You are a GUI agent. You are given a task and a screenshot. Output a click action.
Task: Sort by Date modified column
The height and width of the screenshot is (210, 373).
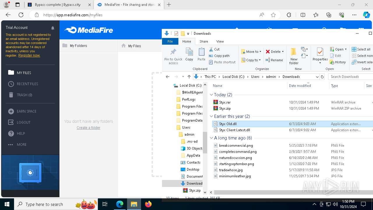300,86
